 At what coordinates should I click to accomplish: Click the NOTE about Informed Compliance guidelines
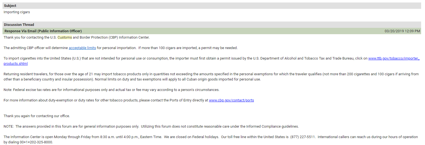[x=151, y=127]
